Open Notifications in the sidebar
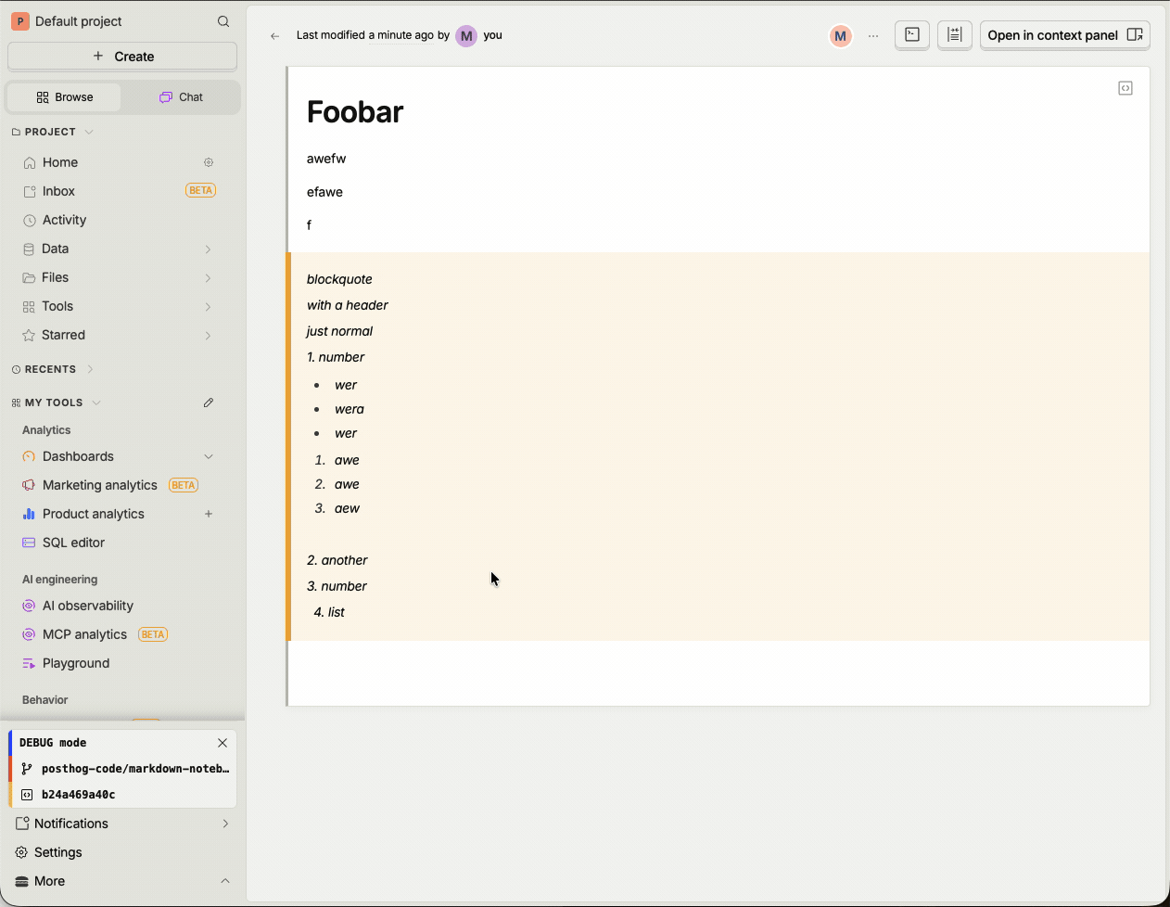 point(71,824)
